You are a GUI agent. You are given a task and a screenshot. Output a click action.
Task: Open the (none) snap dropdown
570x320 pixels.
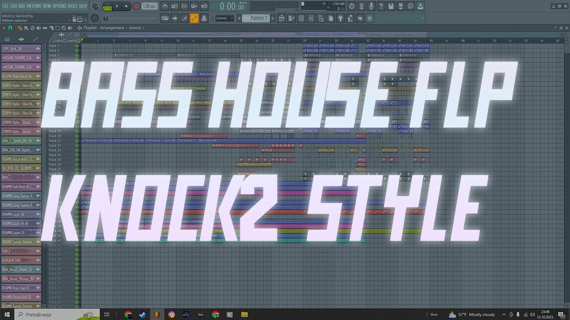click(x=224, y=18)
